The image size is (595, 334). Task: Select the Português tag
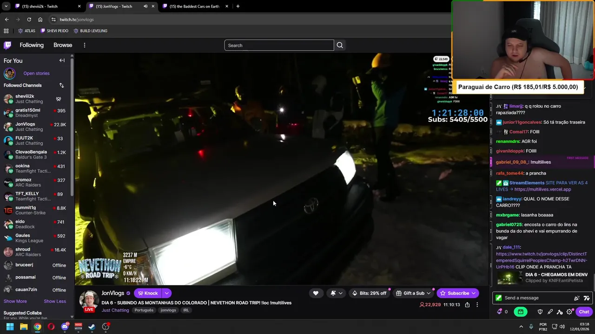(144, 310)
